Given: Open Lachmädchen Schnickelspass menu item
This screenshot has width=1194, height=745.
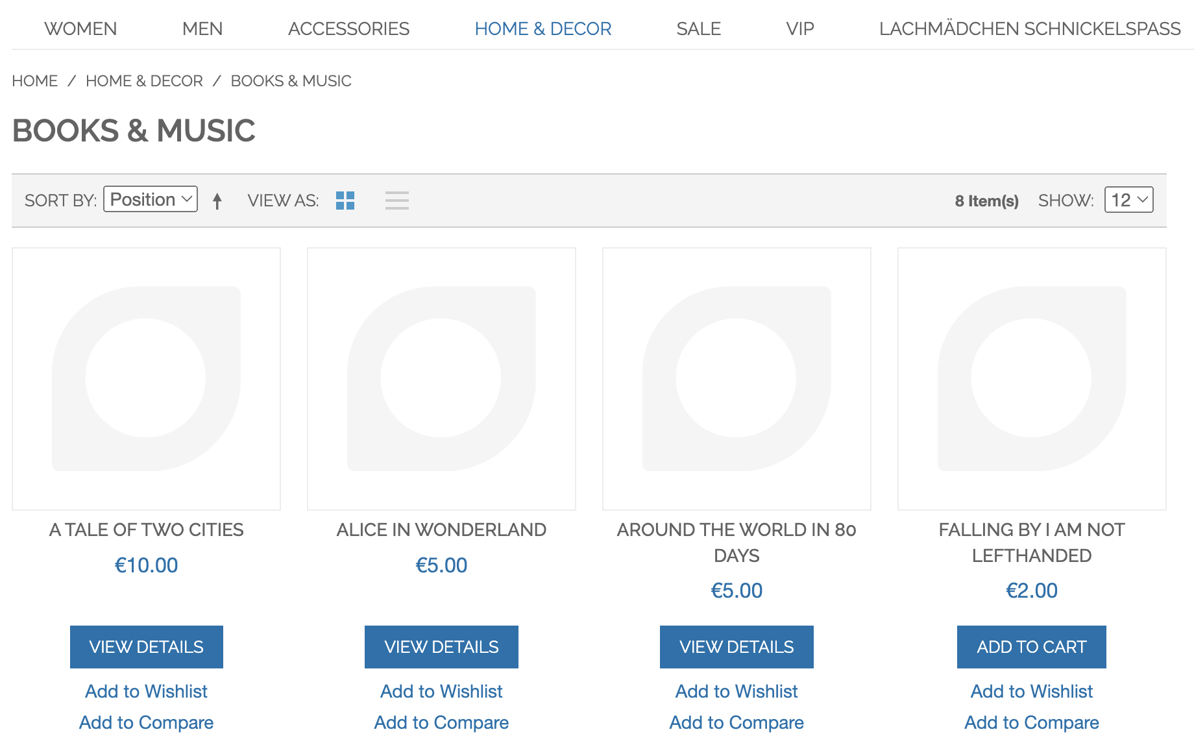Looking at the screenshot, I should (x=1029, y=29).
